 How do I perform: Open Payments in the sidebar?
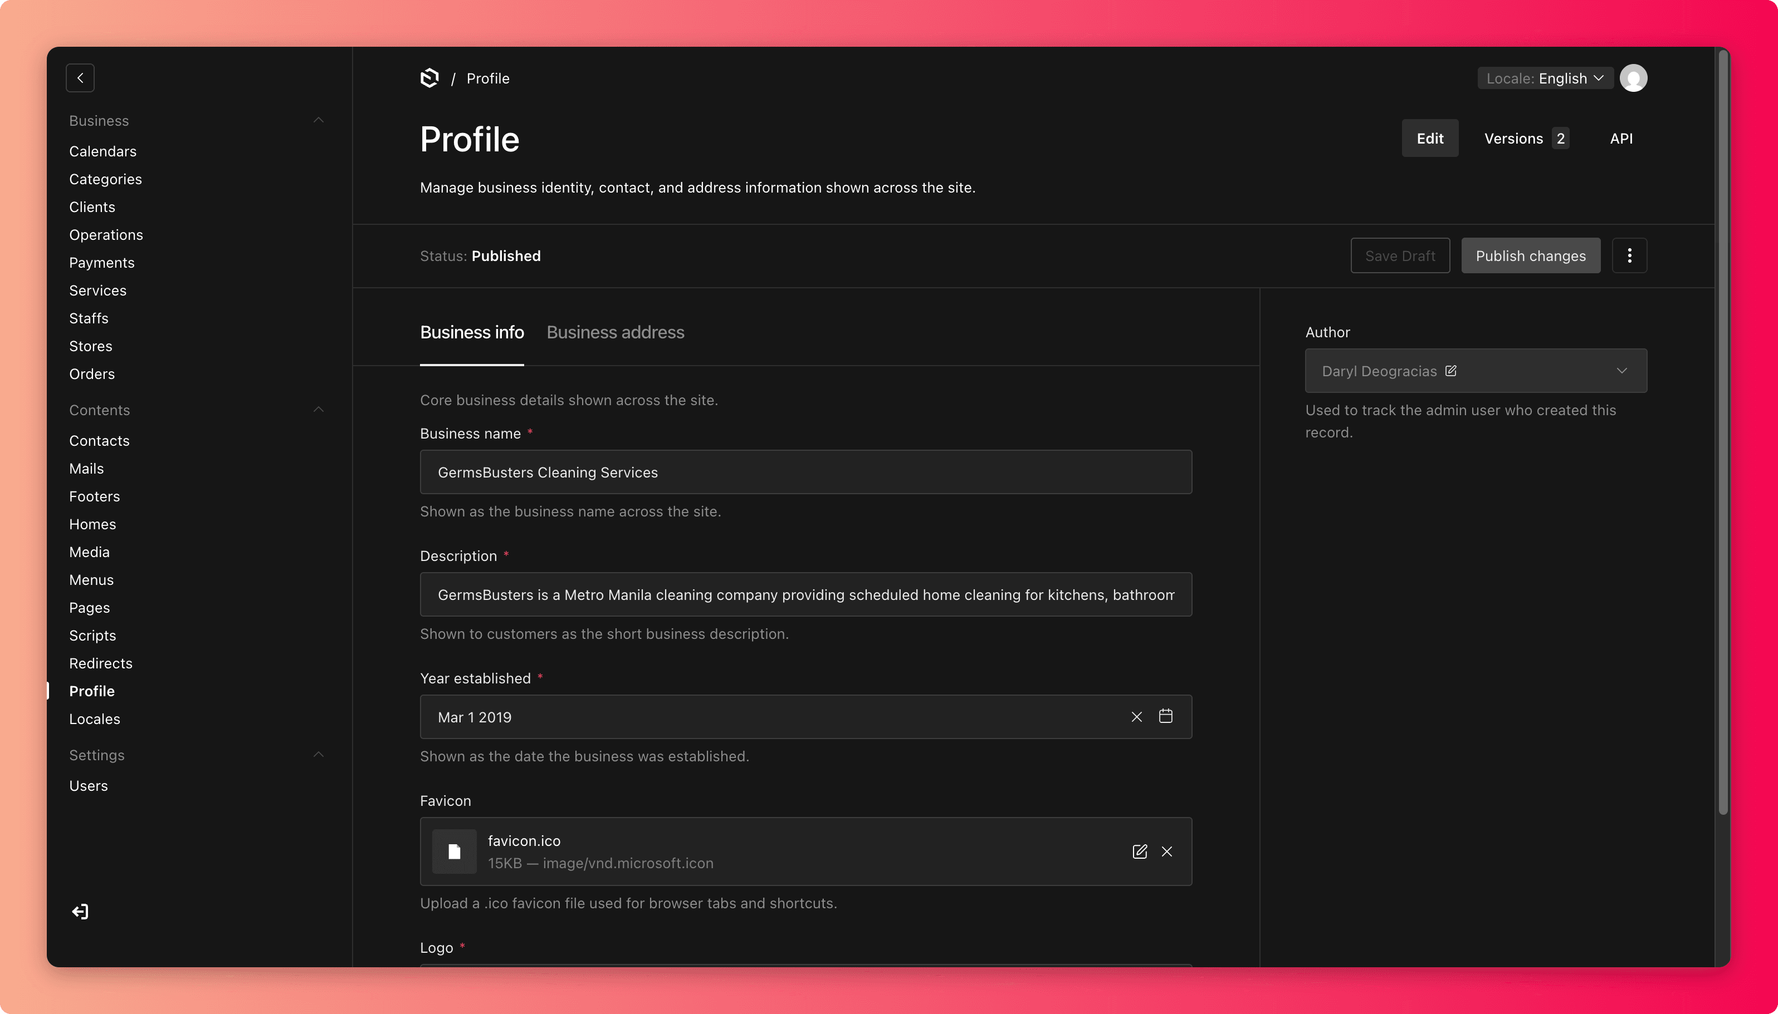(102, 263)
